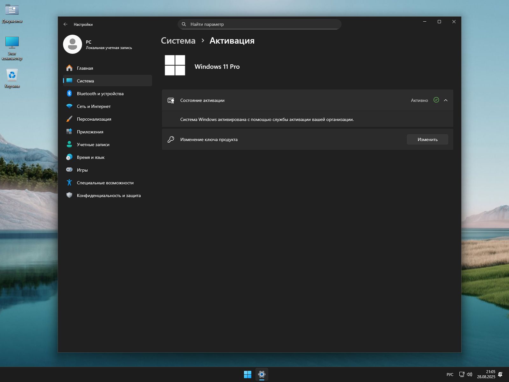Click the Настройки window title
The width and height of the screenshot is (509, 382).
coord(83,24)
